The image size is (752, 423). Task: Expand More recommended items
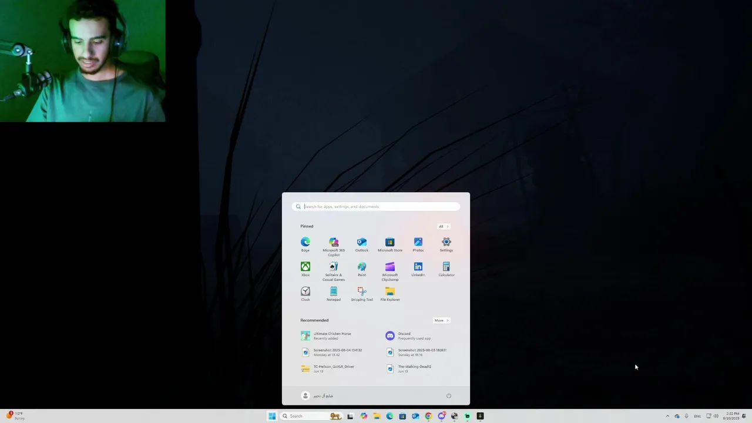click(441, 320)
